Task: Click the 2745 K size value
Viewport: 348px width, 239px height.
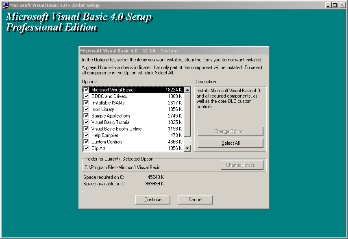Action: [x=175, y=115]
